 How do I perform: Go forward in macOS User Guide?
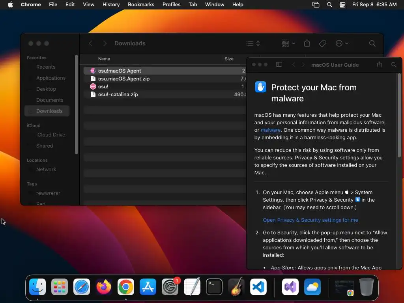coord(303,65)
